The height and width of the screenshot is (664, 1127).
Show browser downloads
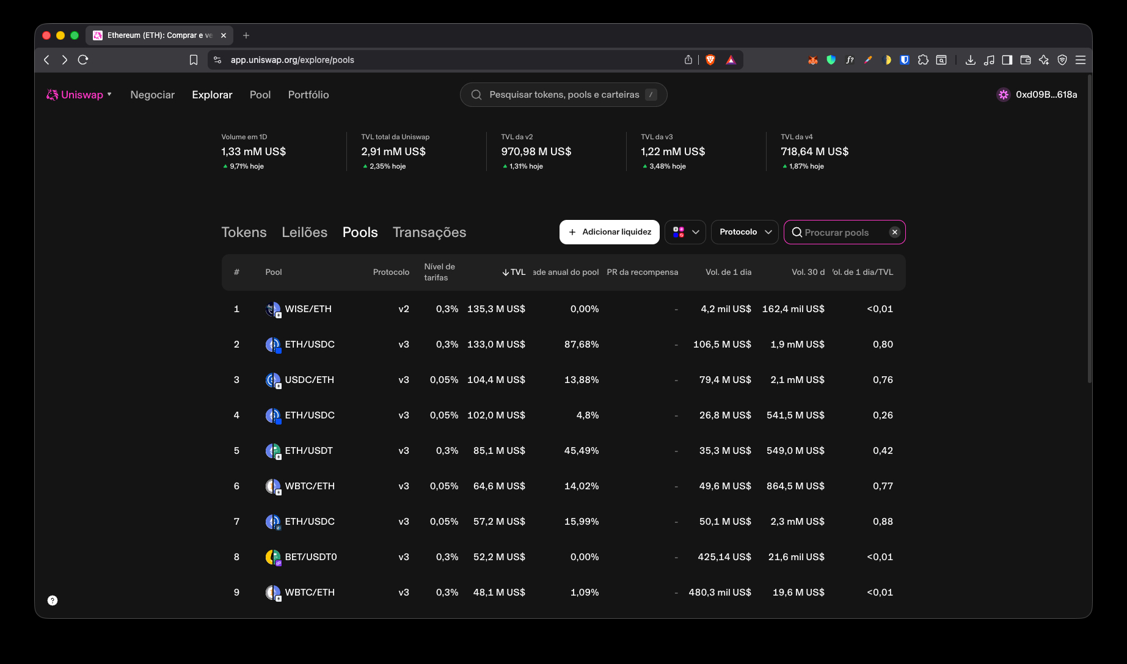click(971, 60)
